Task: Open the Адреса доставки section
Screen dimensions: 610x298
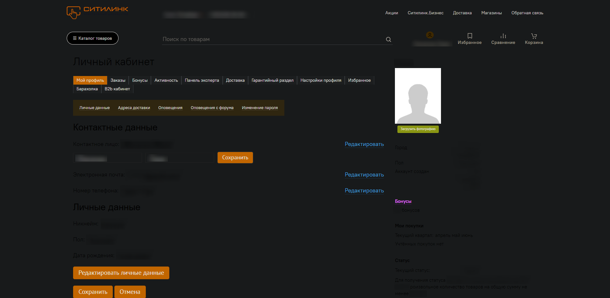Action: click(x=134, y=108)
